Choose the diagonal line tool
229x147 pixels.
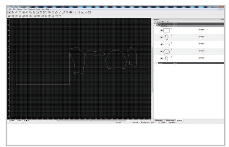click(60, 13)
